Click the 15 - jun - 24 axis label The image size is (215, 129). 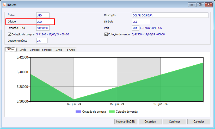pyautogui.click(x=117, y=104)
